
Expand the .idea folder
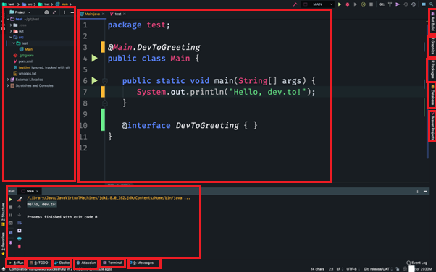click(11, 25)
